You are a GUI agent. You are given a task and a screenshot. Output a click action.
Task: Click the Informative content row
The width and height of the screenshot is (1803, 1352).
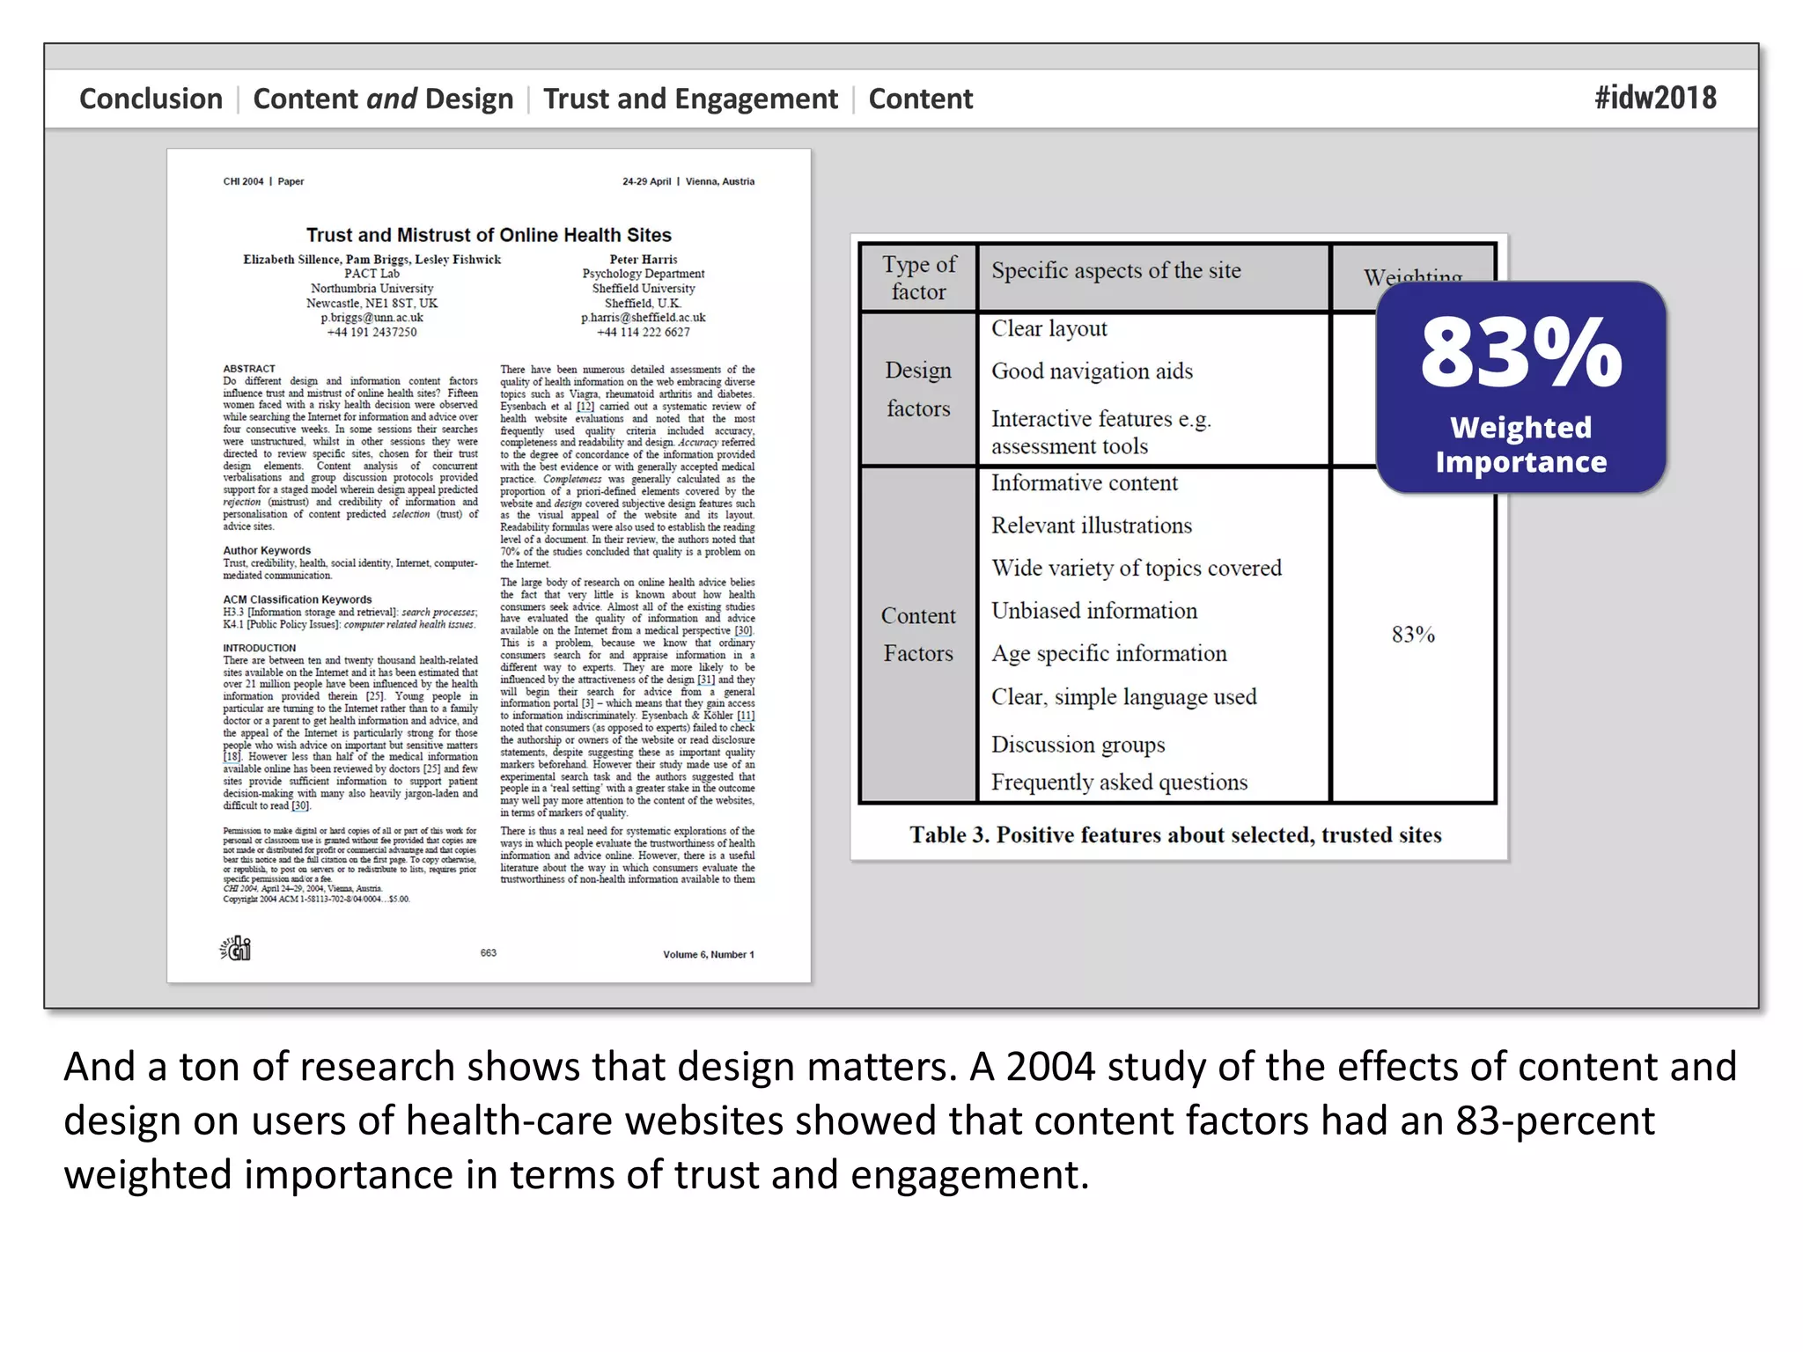tap(1085, 483)
